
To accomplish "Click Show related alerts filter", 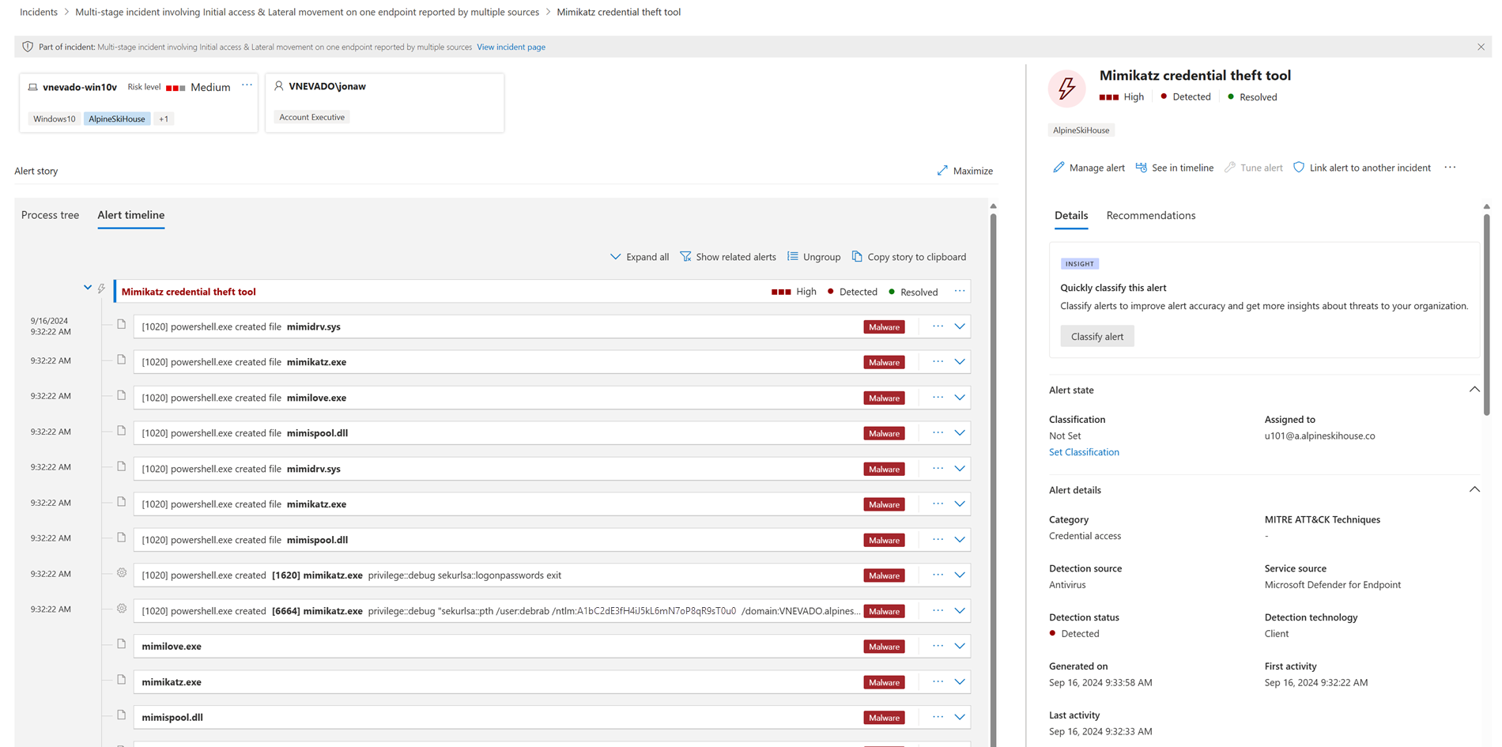I will click(727, 257).
